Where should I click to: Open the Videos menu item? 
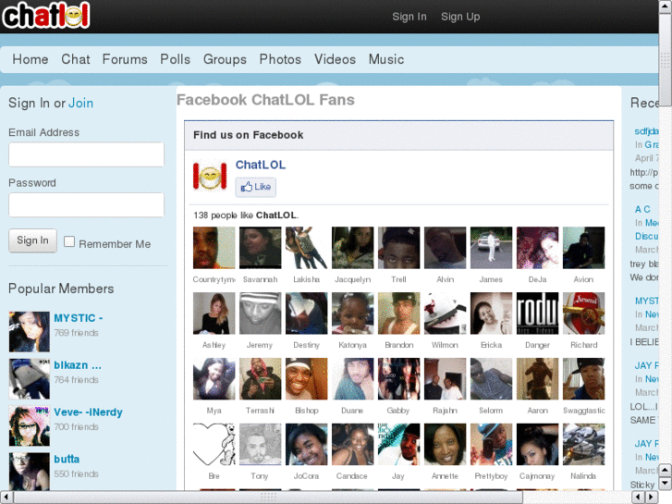[x=335, y=59]
